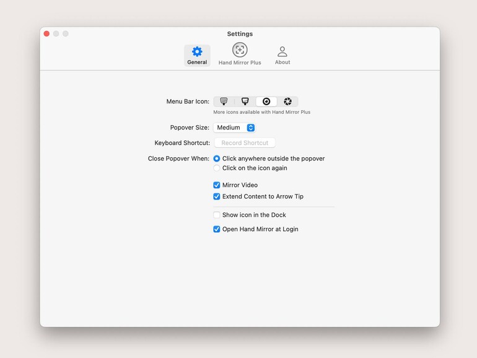Click the Menu Bar Icon label
Viewport: 477px width, 358px height.
point(188,102)
